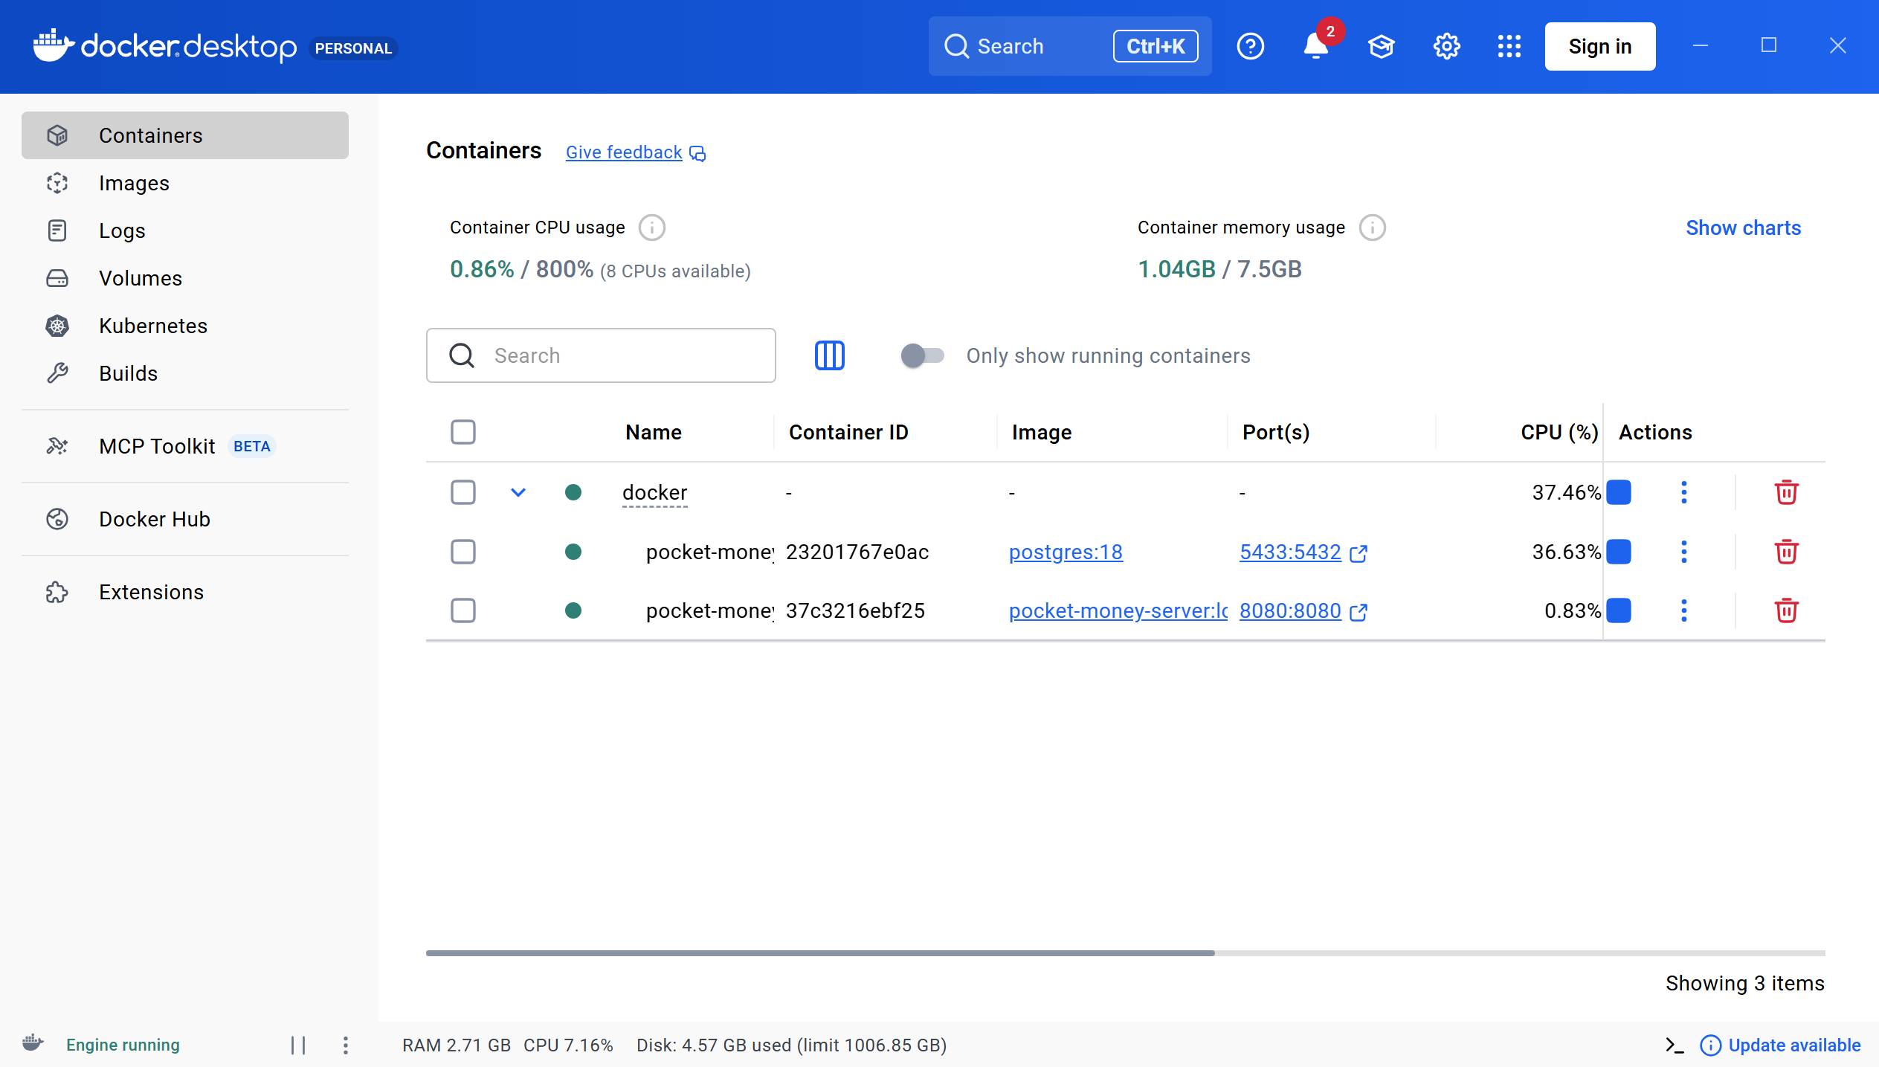The image size is (1879, 1067).
Task: Open engine options menu in status bar
Action: tap(346, 1045)
